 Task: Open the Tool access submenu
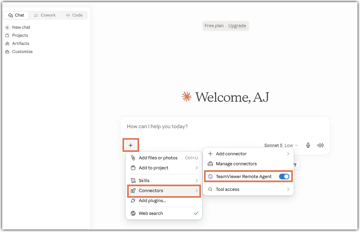click(248, 189)
